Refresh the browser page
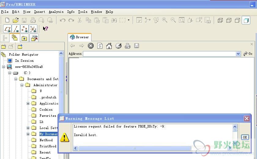The width and height of the screenshot is (257, 159). click(x=100, y=46)
